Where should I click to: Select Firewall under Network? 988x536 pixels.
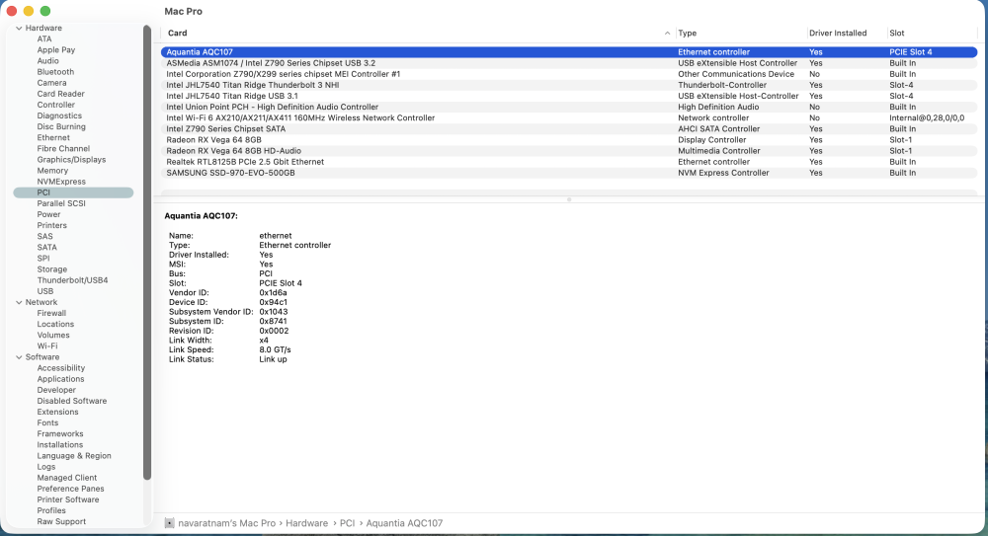click(x=51, y=313)
